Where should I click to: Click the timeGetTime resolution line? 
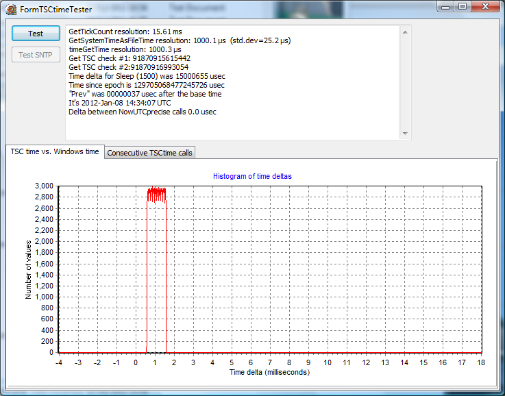pos(125,49)
